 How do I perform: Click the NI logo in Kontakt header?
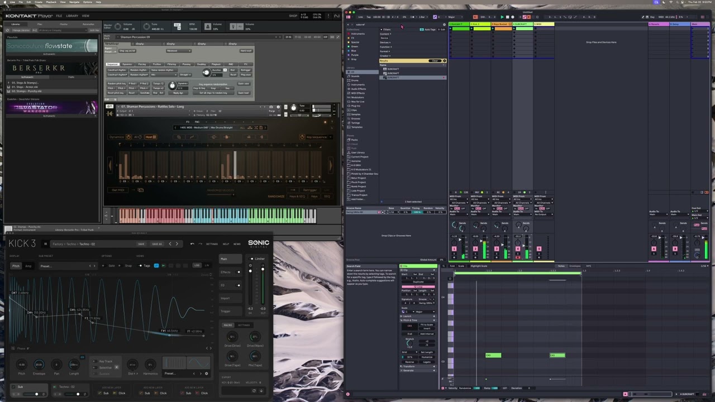336,16
